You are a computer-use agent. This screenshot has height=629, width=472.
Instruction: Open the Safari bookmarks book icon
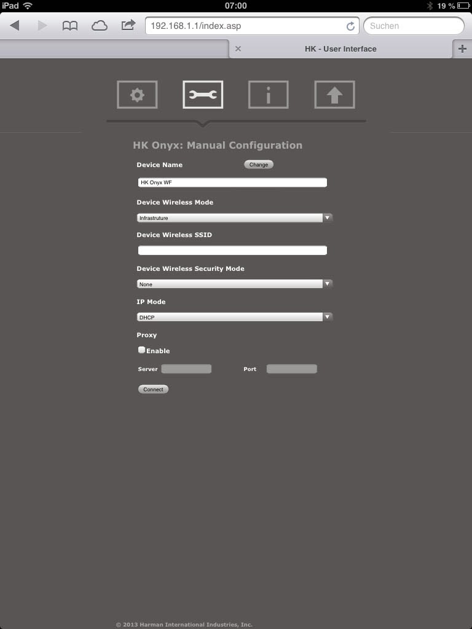[x=70, y=26]
